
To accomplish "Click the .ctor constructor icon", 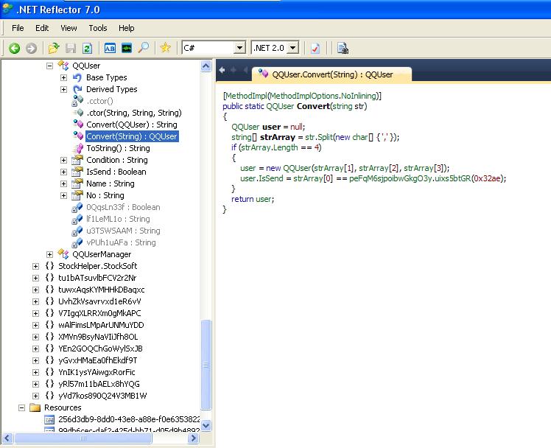I will coord(78,113).
